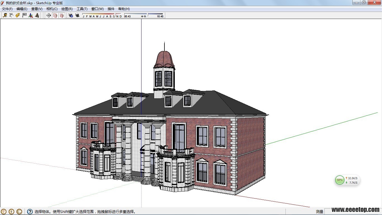Open the 相机(C) menu

(x=52, y=9)
